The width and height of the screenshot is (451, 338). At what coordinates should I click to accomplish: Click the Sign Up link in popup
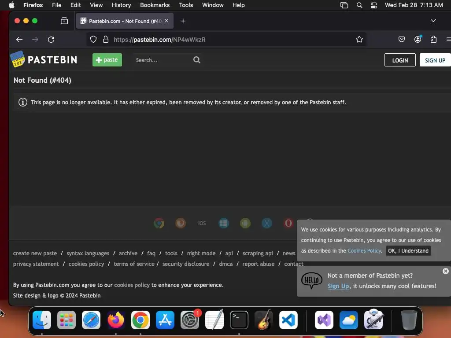pyautogui.click(x=338, y=286)
